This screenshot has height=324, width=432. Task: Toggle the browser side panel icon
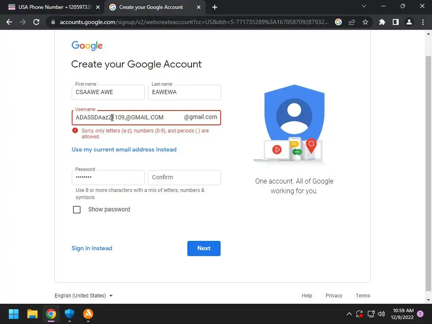click(x=396, y=22)
